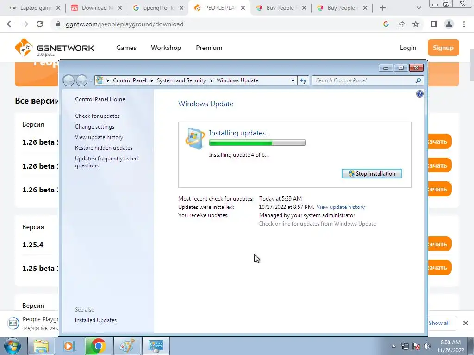Open the Windows Start menu
The image size is (474, 355).
pos(12,346)
